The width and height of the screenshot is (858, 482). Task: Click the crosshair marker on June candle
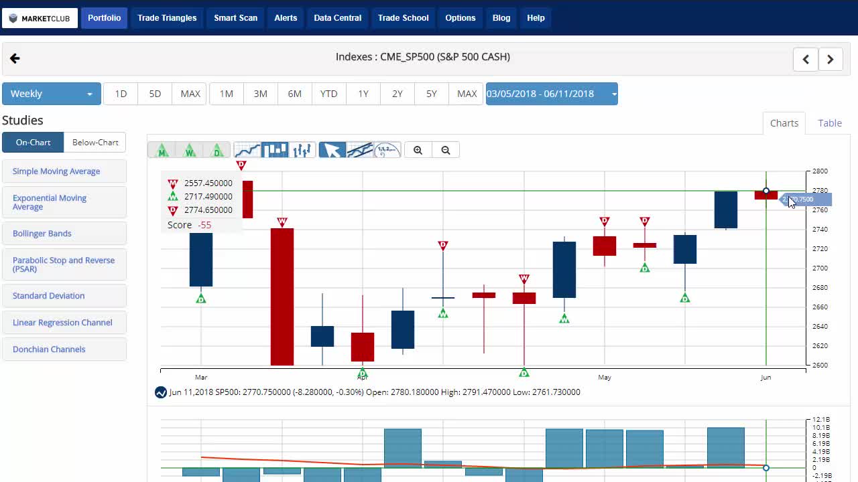pos(766,191)
